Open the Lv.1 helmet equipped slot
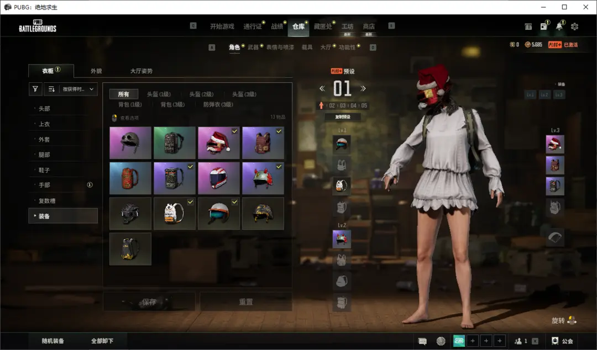Image resolution: width=597 pixels, height=350 pixels. (342, 144)
